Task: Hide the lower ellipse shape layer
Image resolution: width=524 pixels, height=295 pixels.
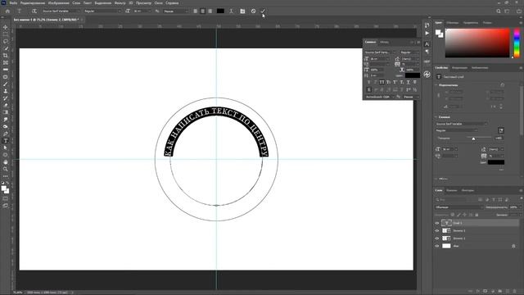Action: click(436, 238)
